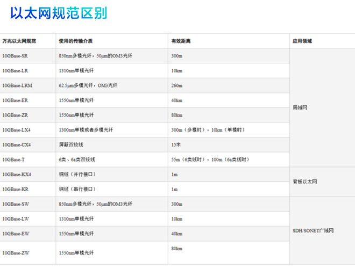Select the 背板以太网 application cell
The image size is (355, 269).
[304, 182]
